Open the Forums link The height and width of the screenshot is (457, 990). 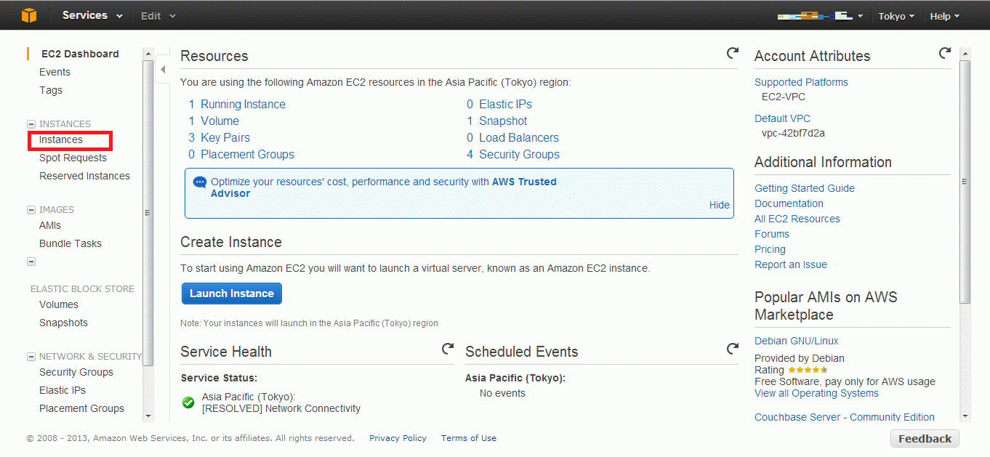(x=772, y=234)
